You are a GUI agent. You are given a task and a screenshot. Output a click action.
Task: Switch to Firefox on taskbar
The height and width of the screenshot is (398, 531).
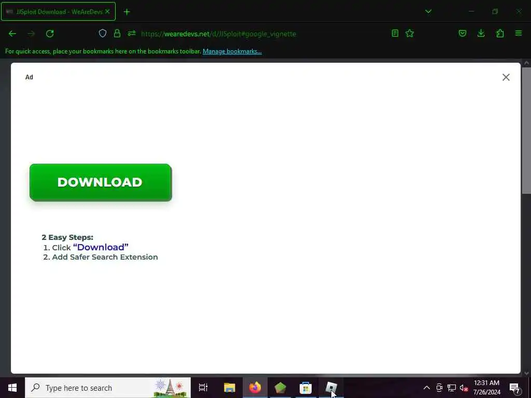[x=255, y=388]
